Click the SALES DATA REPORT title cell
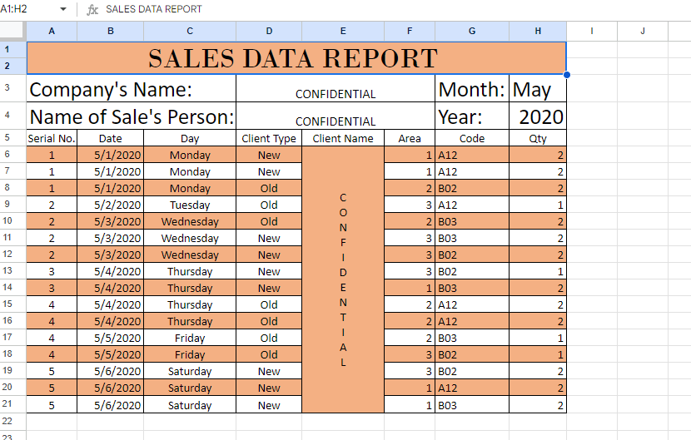This screenshot has height=440, width=691. click(296, 58)
